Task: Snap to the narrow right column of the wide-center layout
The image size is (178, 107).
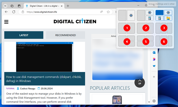Action: pos(170,41)
